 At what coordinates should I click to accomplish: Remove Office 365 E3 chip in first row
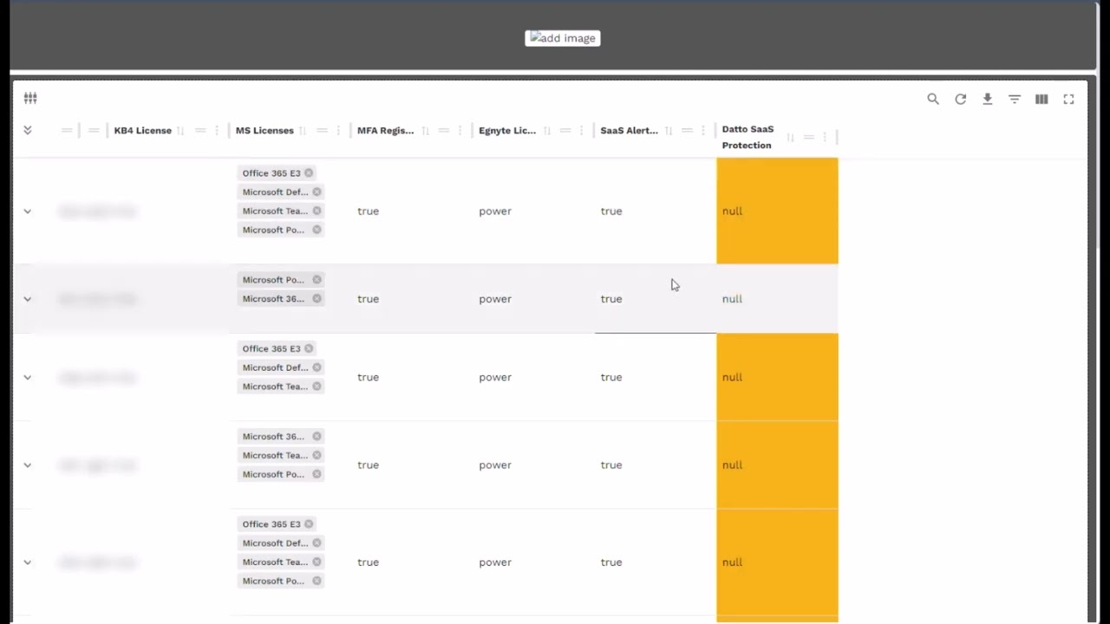click(x=309, y=173)
